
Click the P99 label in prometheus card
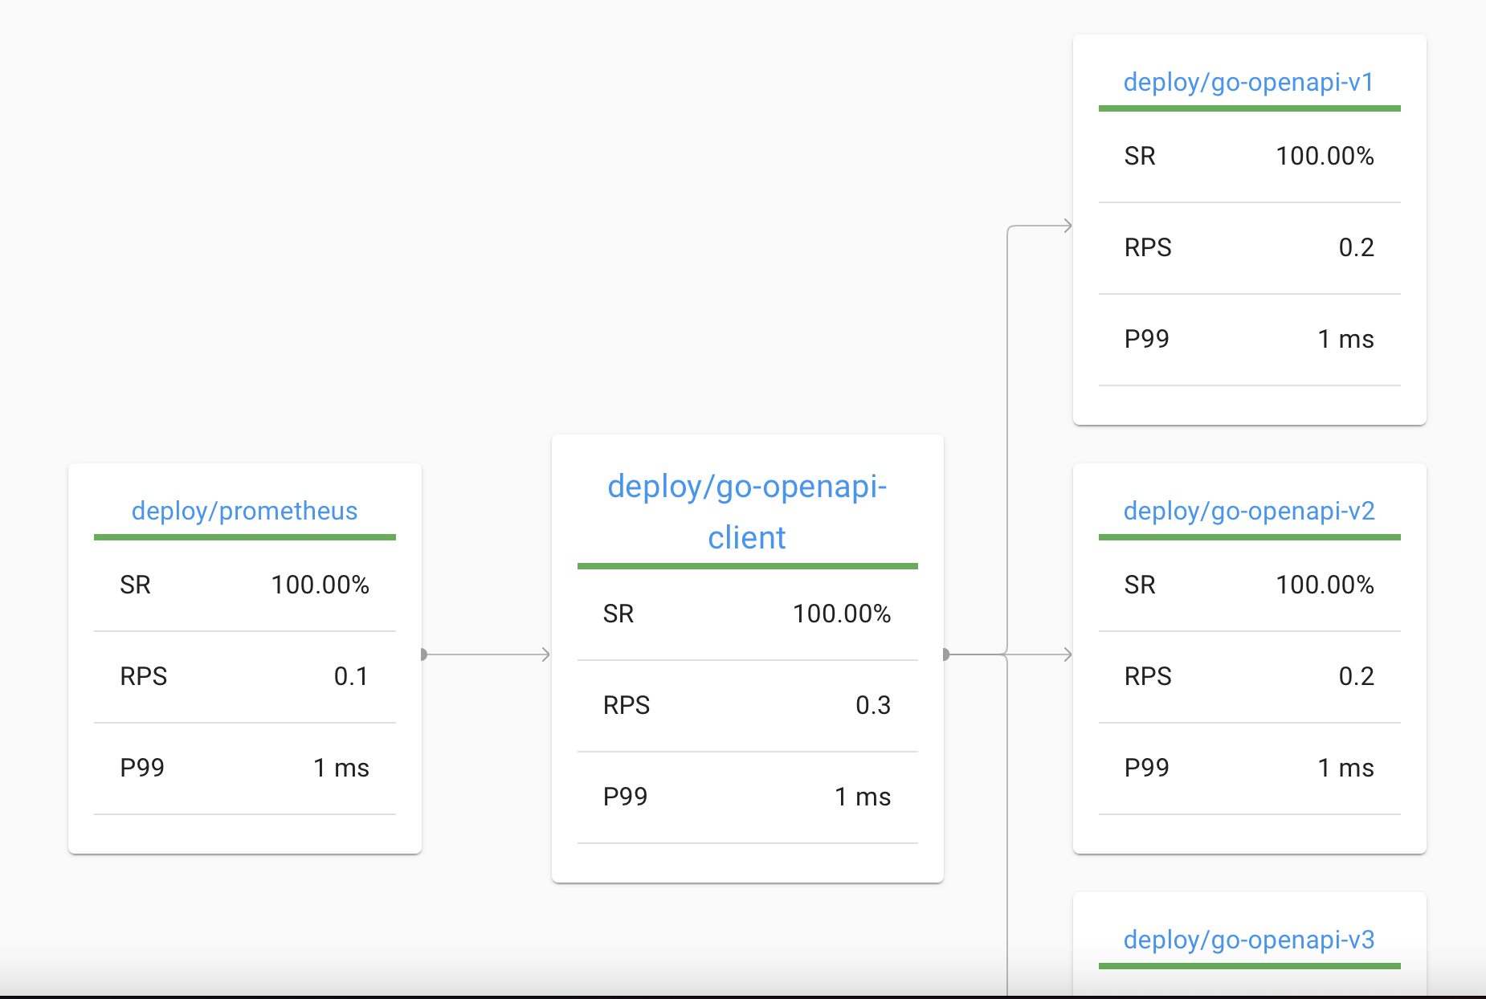click(141, 768)
